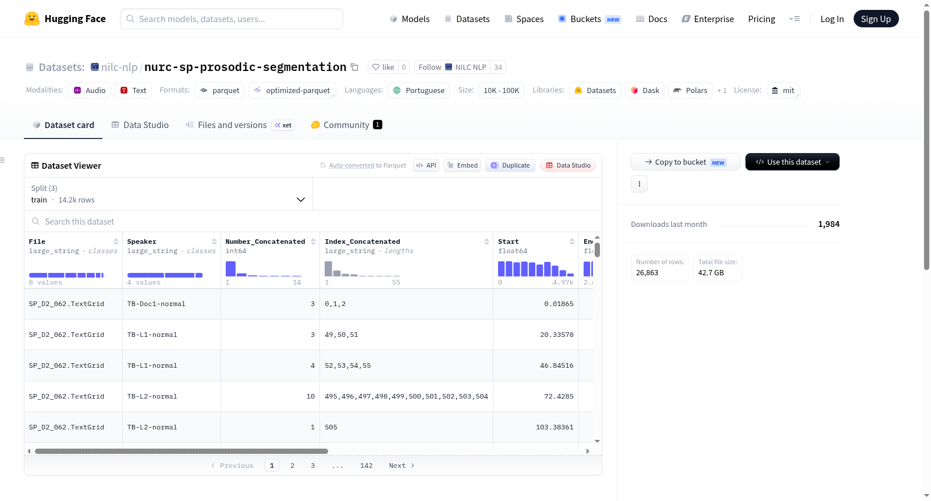
Task: Select the parquet format tag
Action: 219,90
